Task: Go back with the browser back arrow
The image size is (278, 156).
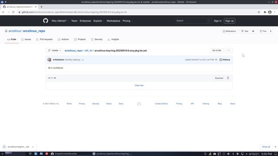Action: pyautogui.click(x=3, y=12)
